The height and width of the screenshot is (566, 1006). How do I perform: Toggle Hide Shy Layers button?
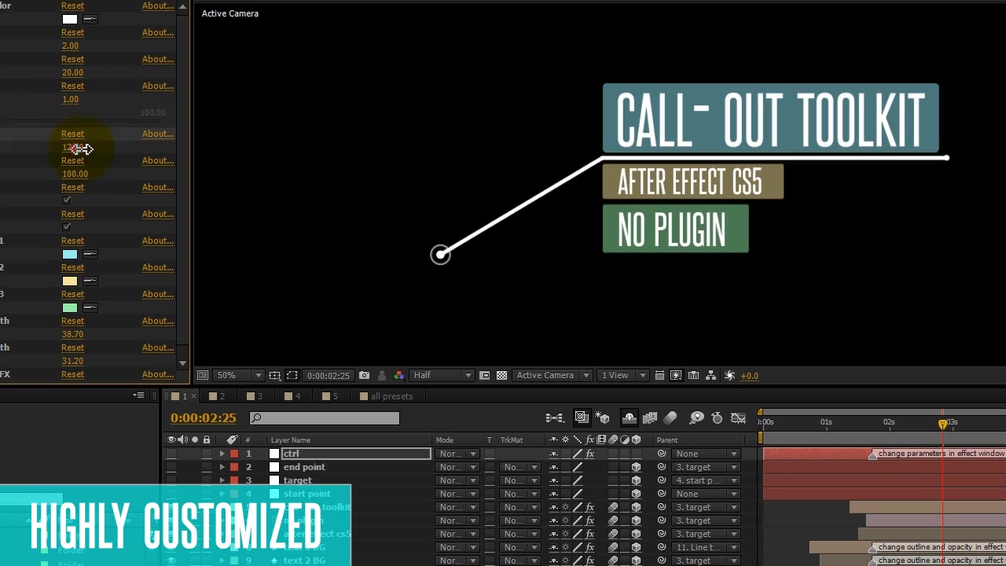629,418
